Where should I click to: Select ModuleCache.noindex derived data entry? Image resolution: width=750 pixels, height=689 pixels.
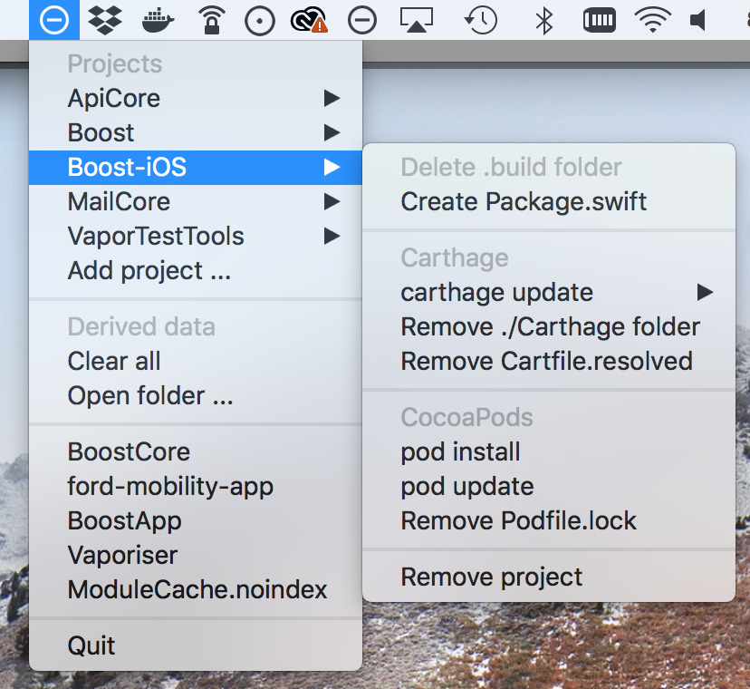(197, 590)
